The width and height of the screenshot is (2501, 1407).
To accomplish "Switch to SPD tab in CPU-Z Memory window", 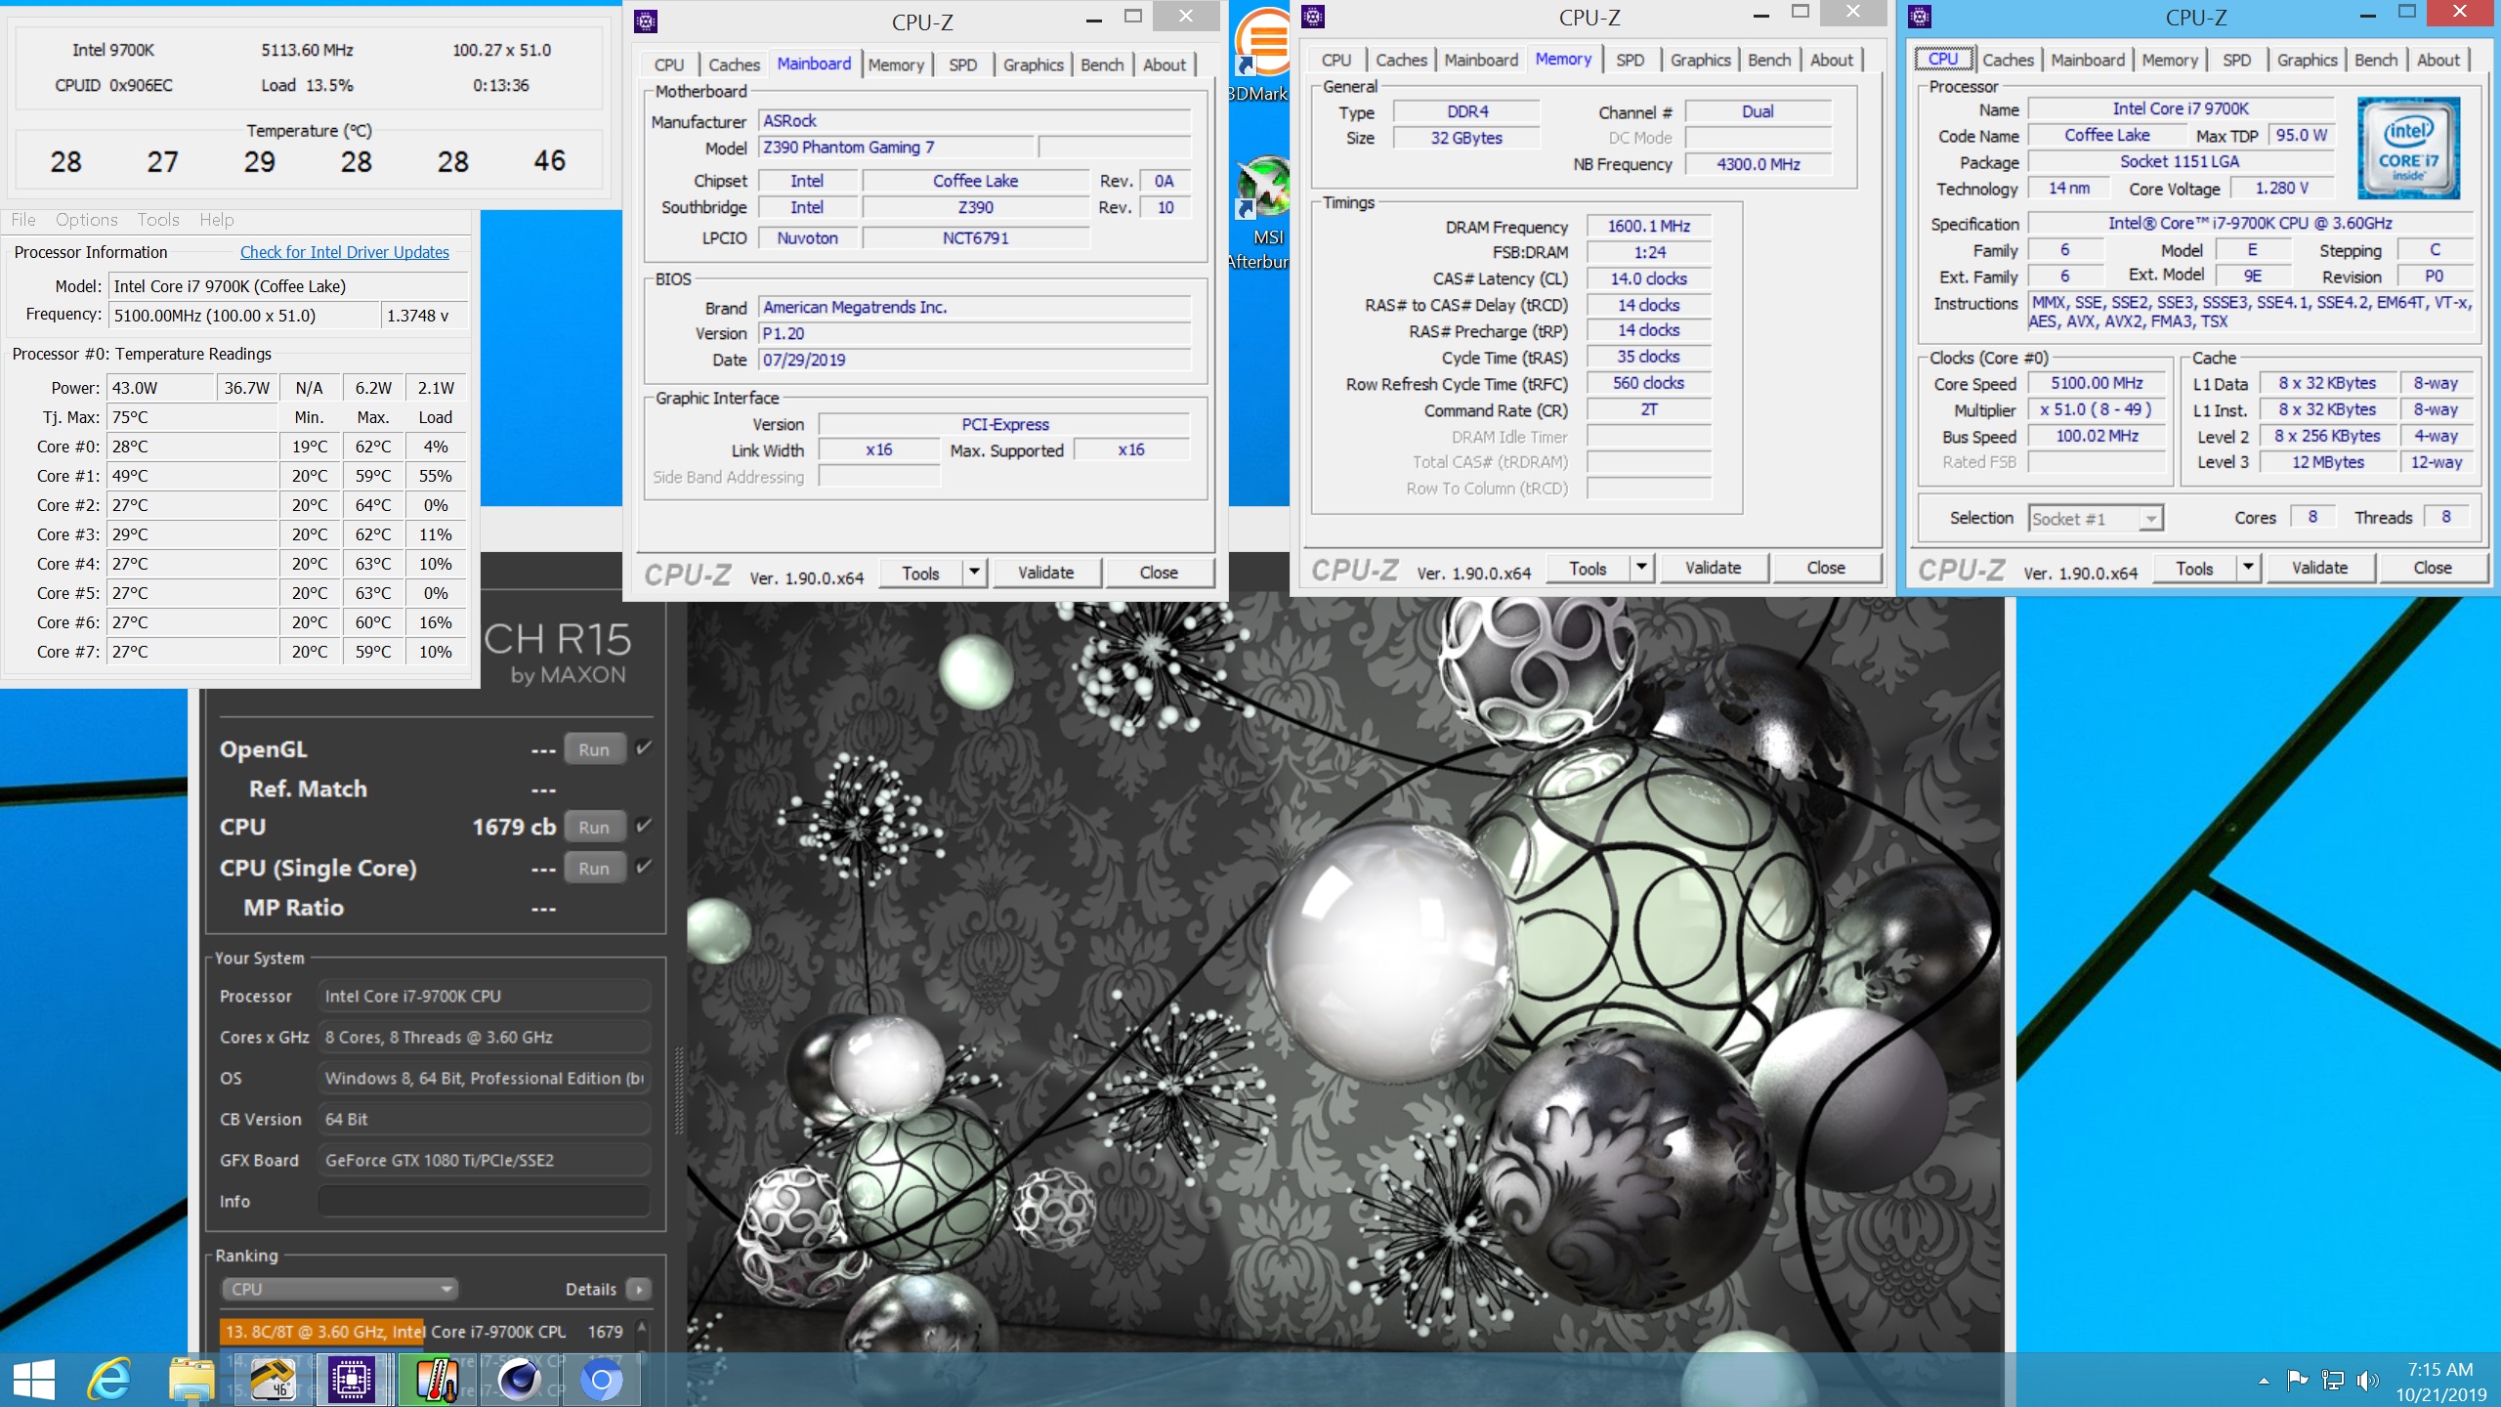I will tap(1630, 60).
